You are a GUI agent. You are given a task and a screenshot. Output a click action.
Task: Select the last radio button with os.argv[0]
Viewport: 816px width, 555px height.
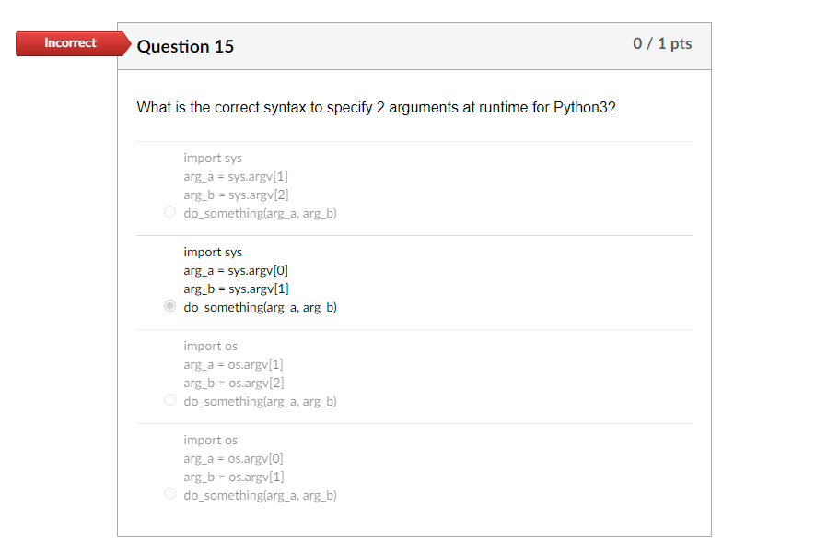click(x=169, y=493)
